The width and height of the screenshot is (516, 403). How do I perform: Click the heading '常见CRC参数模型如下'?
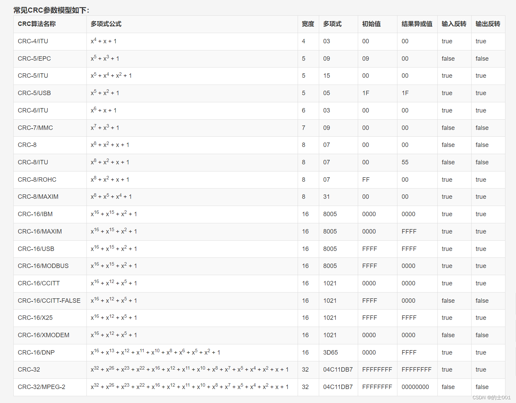(51, 10)
